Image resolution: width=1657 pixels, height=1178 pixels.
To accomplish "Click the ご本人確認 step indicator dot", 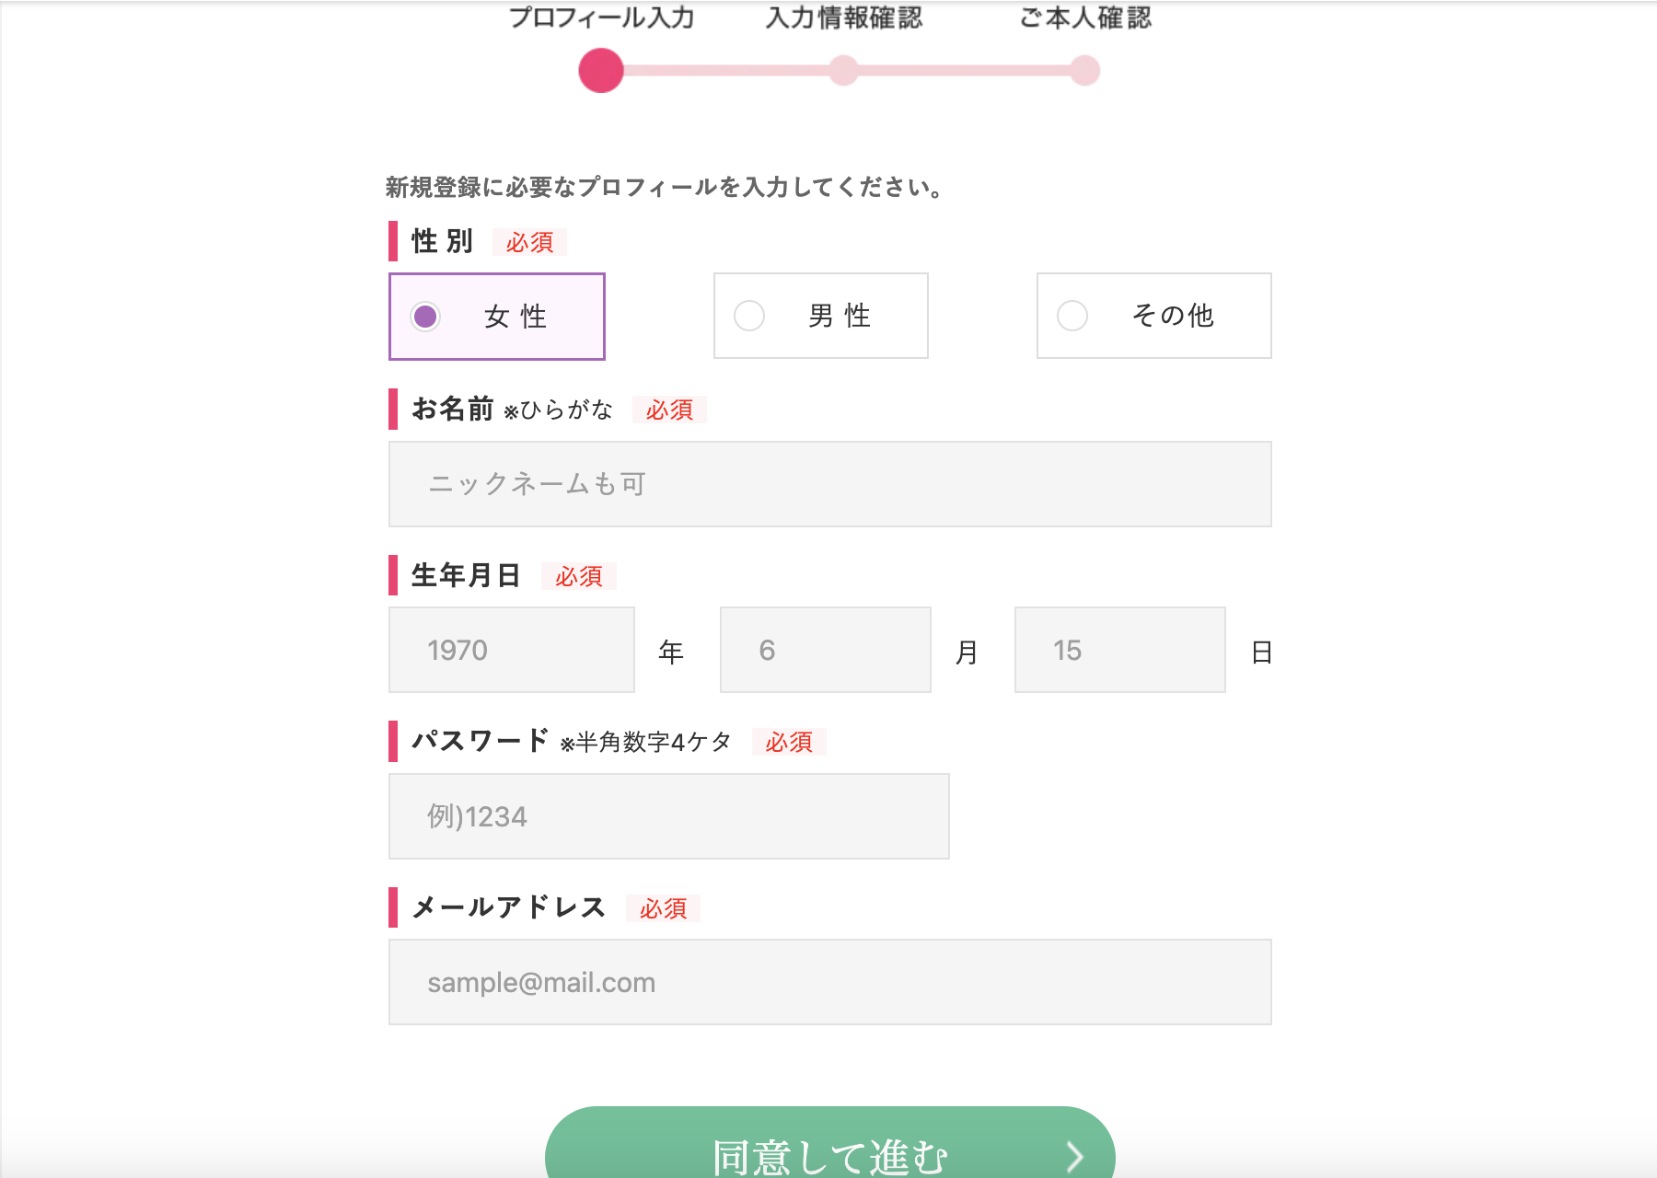I will coord(1085,71).
